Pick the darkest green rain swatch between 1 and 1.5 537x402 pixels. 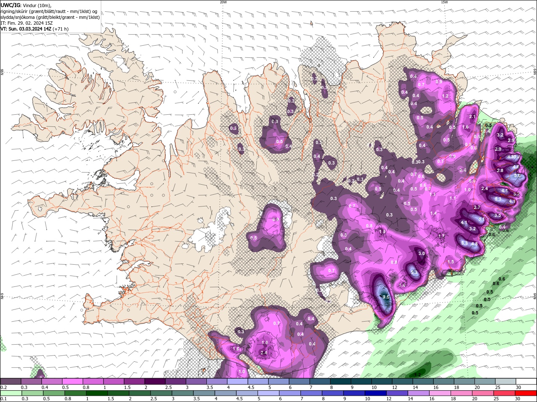point(96,393)
